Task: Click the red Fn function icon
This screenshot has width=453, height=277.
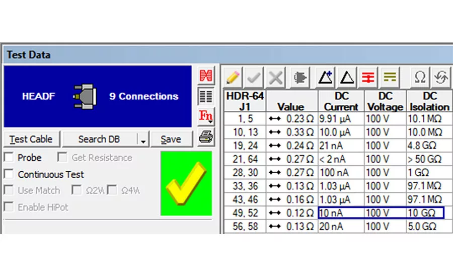Action: pyautogui.click(x=206, y=116)
